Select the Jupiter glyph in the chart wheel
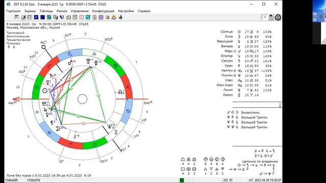Viewport: 326px width, 183px height. click(45, 110)
